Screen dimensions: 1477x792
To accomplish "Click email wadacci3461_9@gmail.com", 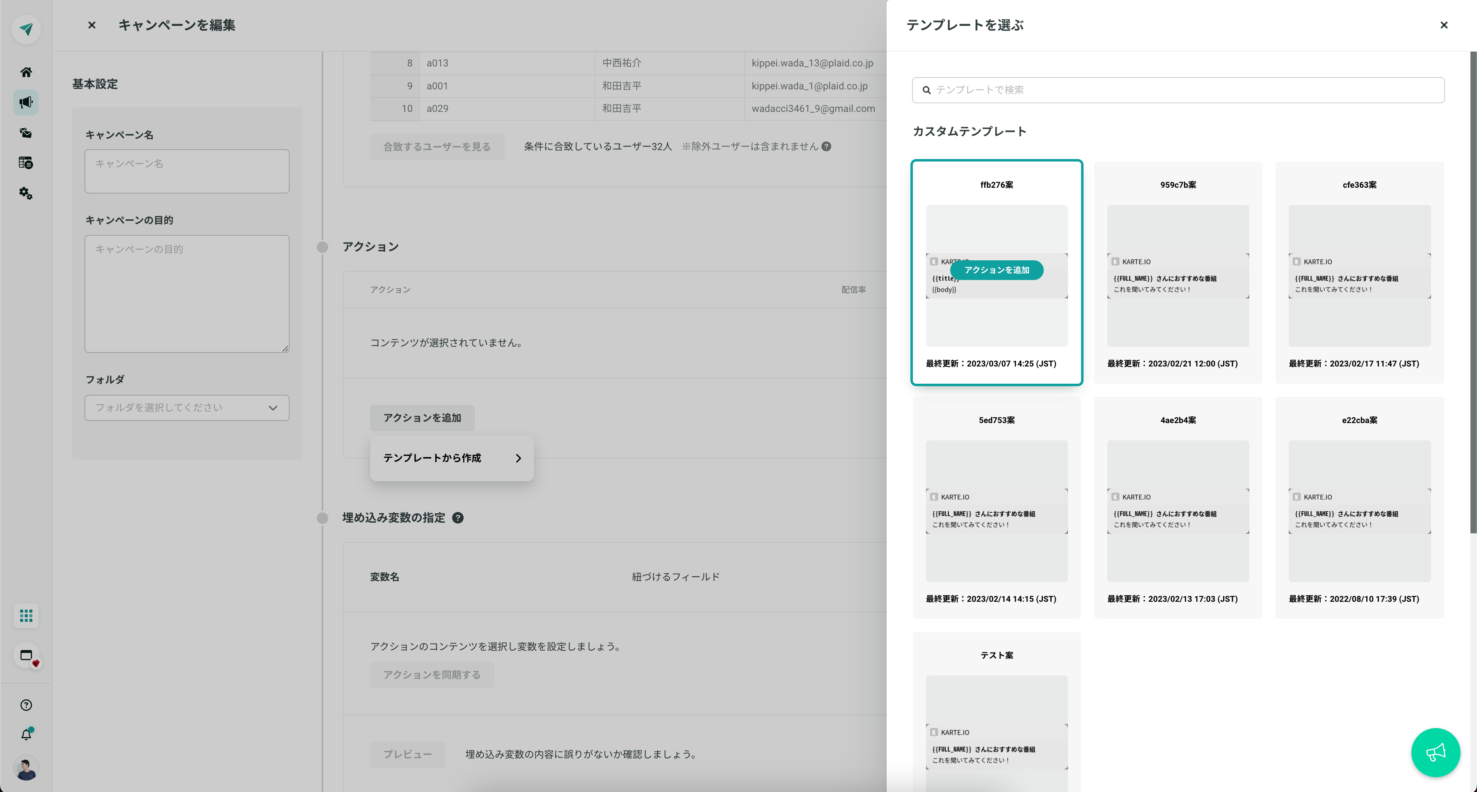I will pos(813,108).
